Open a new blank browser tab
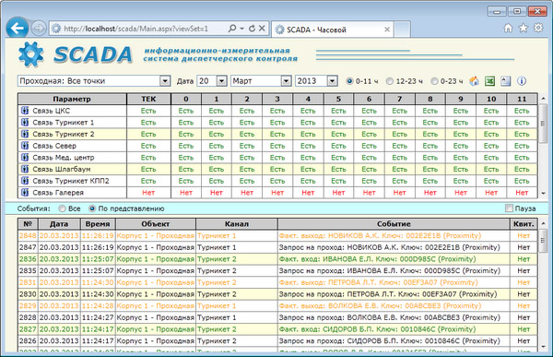 [x=402, y=30]
